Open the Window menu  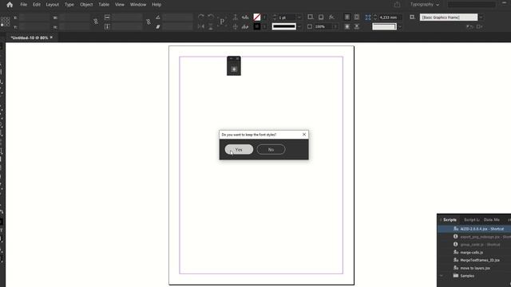click(x=138, y=5)
